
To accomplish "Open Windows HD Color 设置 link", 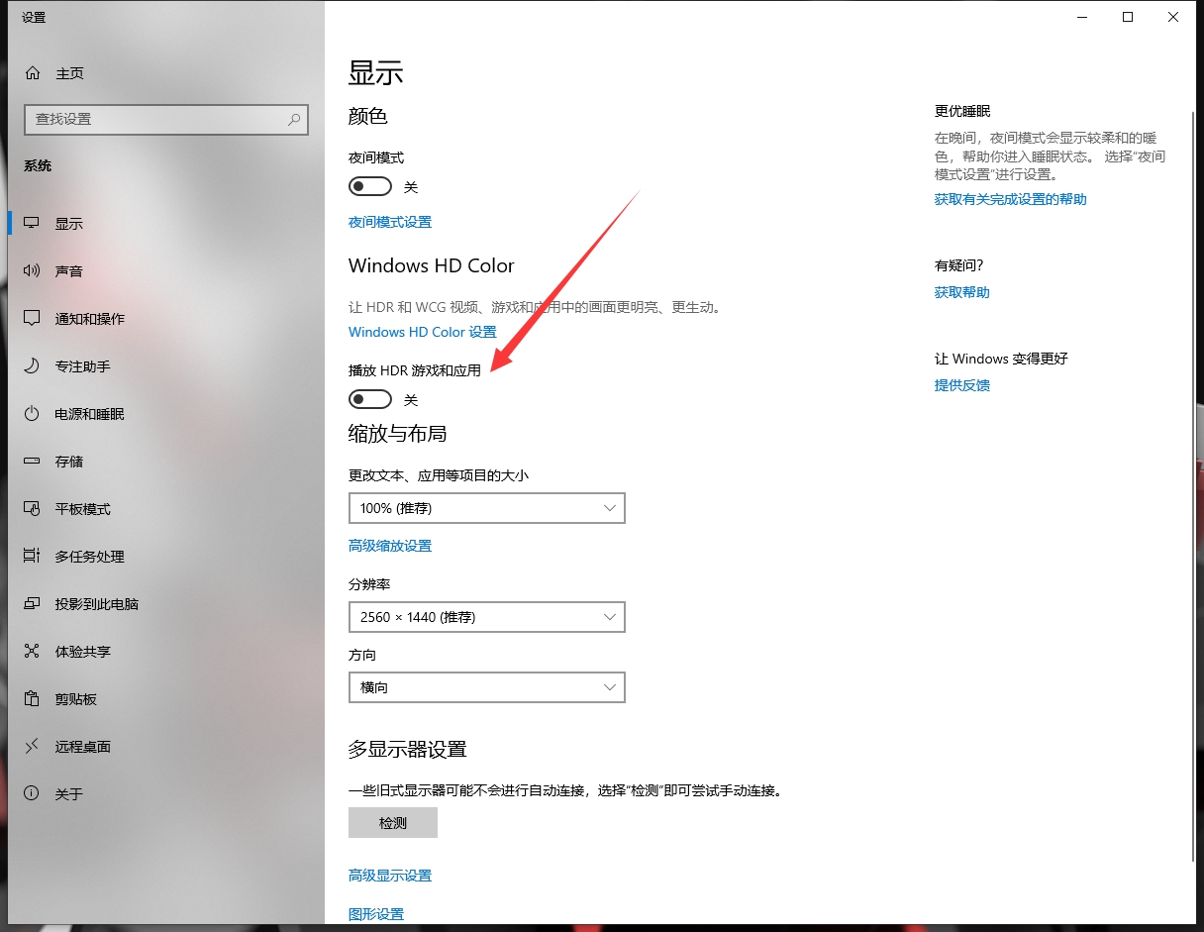I will click(423, 332).
